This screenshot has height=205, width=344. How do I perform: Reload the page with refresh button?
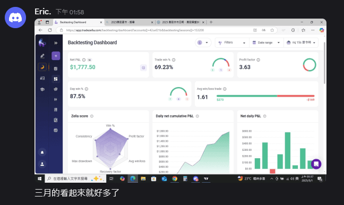[50, 30]
